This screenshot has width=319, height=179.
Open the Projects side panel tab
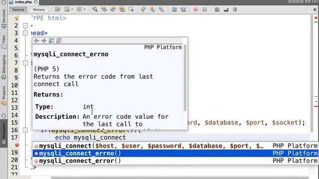click(x=3, y=95)
